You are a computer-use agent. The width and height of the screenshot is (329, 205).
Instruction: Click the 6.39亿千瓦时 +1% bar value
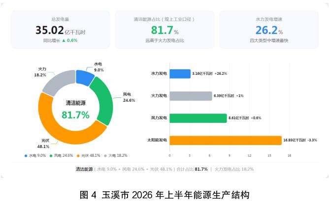point(229,96)
